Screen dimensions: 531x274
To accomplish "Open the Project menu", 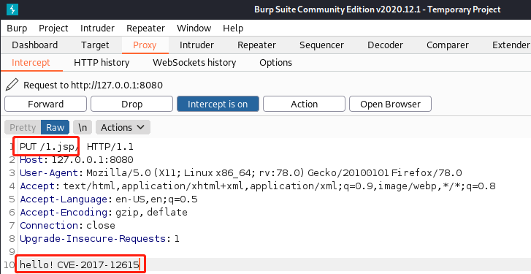I will pyautogui.click(x=53, y=28).
